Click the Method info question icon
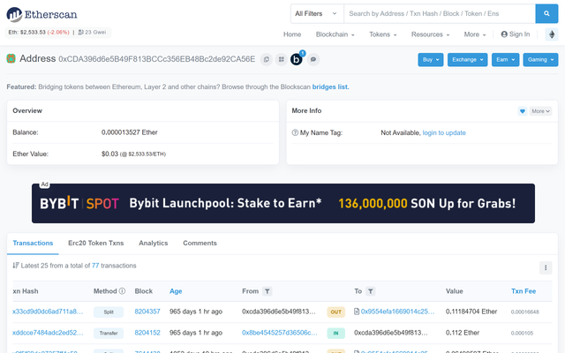 [x=122, y=291]
